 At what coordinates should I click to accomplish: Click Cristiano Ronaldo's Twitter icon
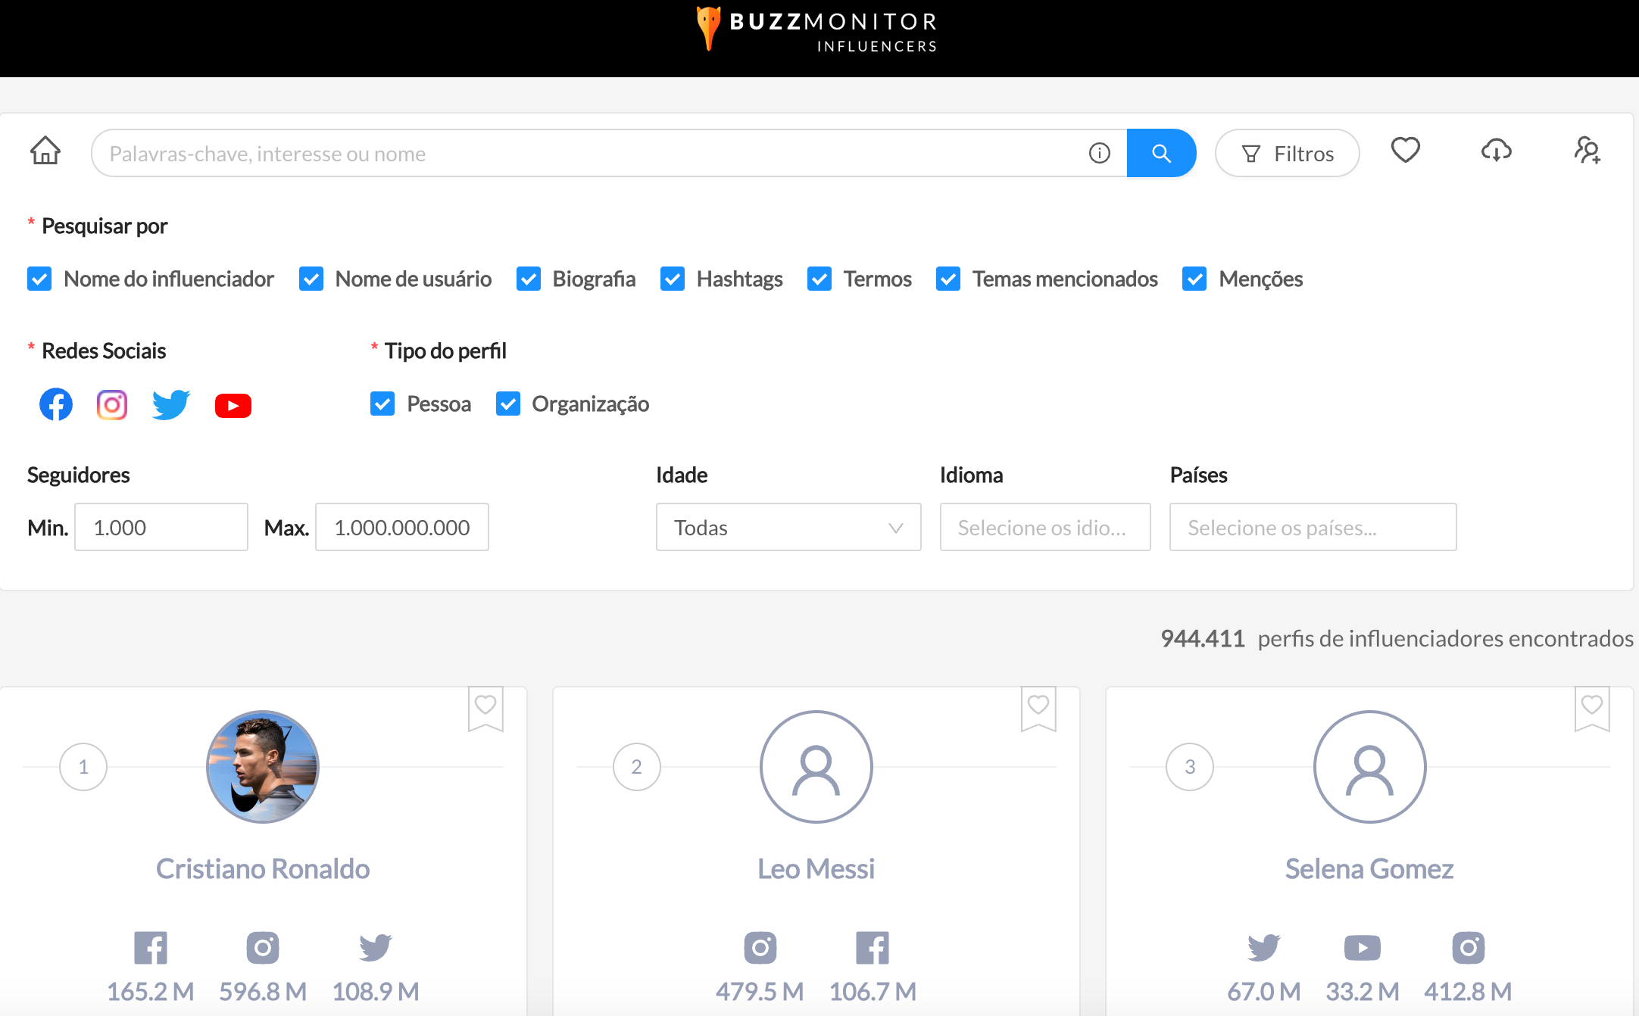tap(376, 948)
